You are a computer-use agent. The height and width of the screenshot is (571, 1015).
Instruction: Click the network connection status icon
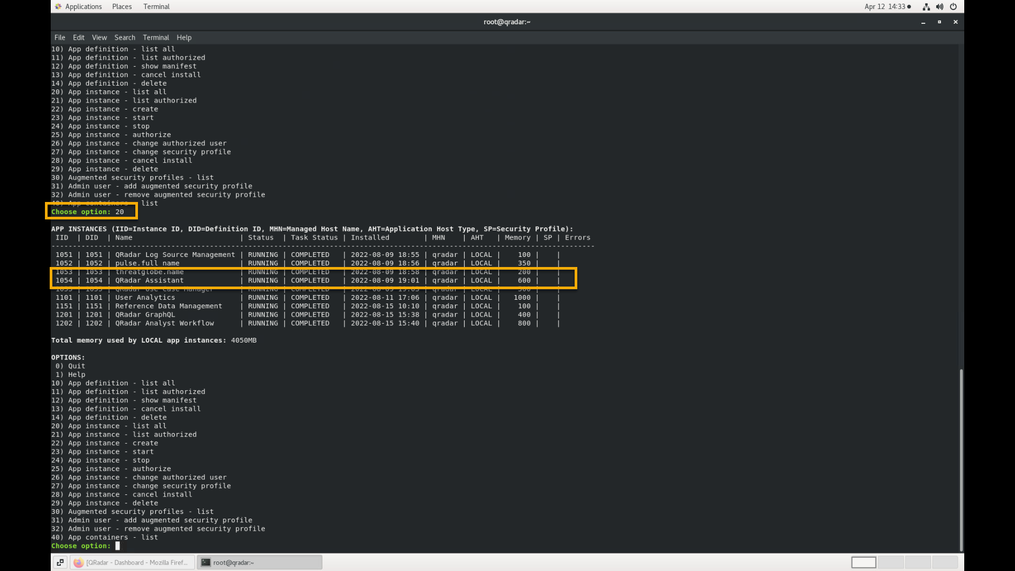point(926,7)
